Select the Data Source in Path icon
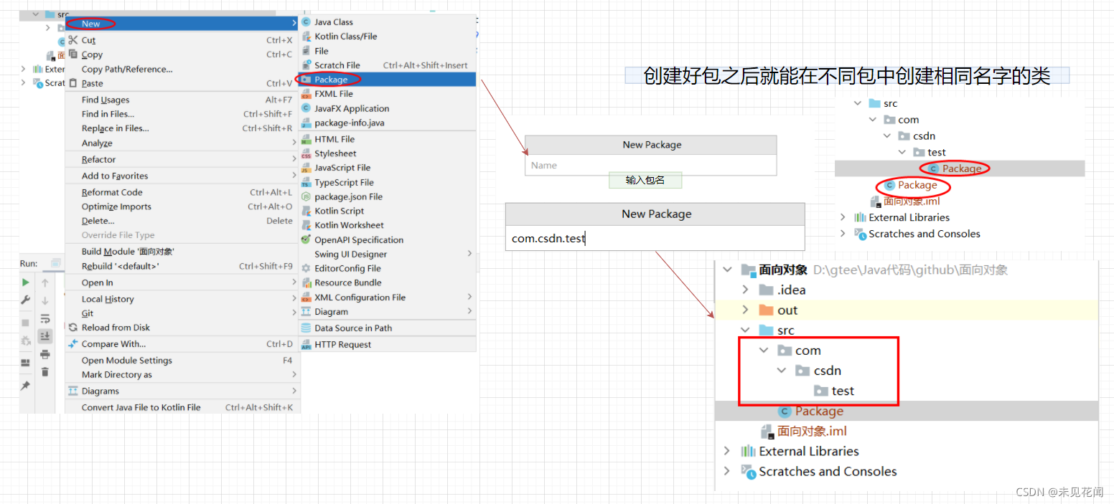Image resolution: width=1114 pixels, height=504 pixels. coord(306,328)
